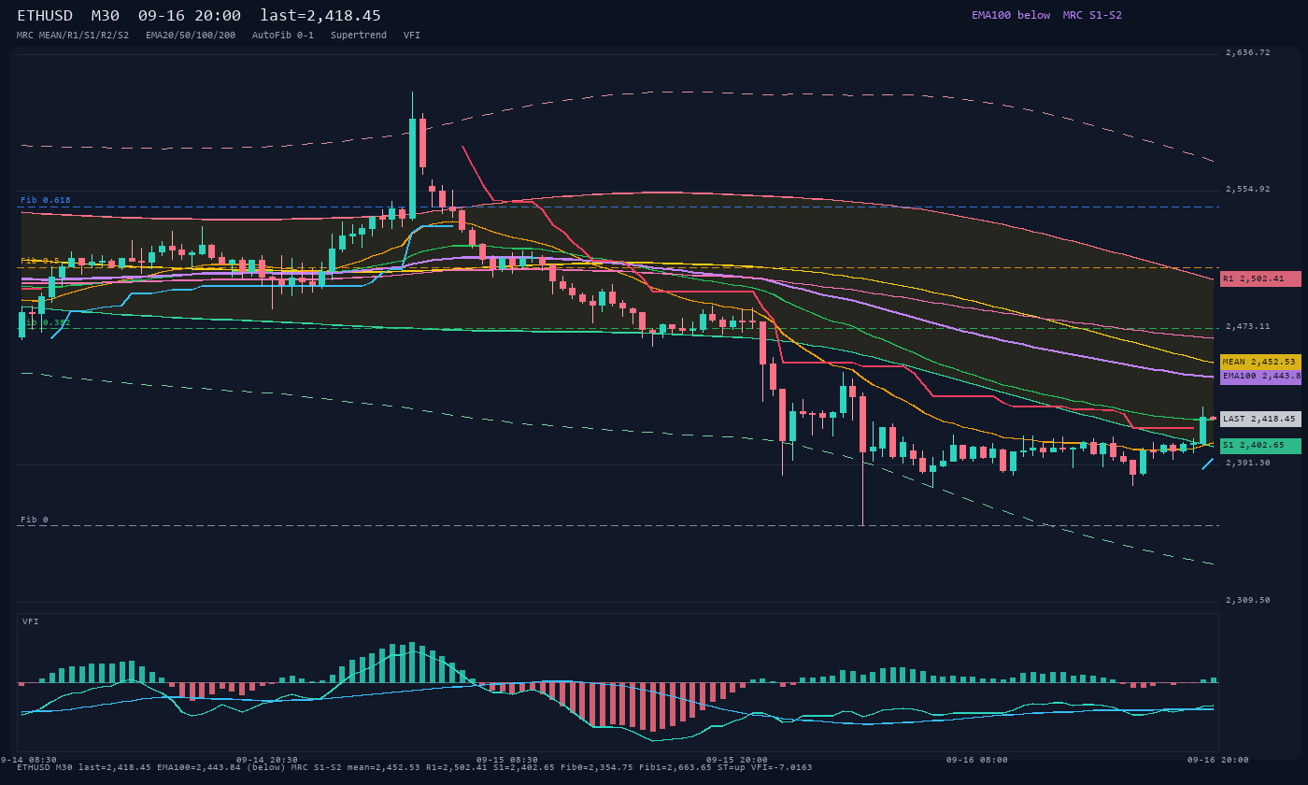
Task: Click the MEAN 2,452.53 price tag
Action: pos(1260,362)
